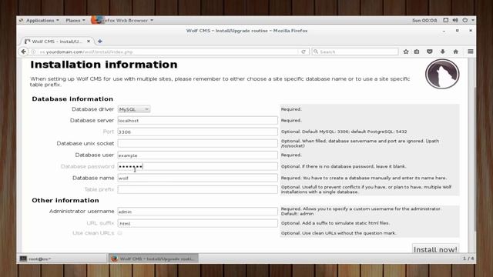Click the Database user field

point(197,155)
